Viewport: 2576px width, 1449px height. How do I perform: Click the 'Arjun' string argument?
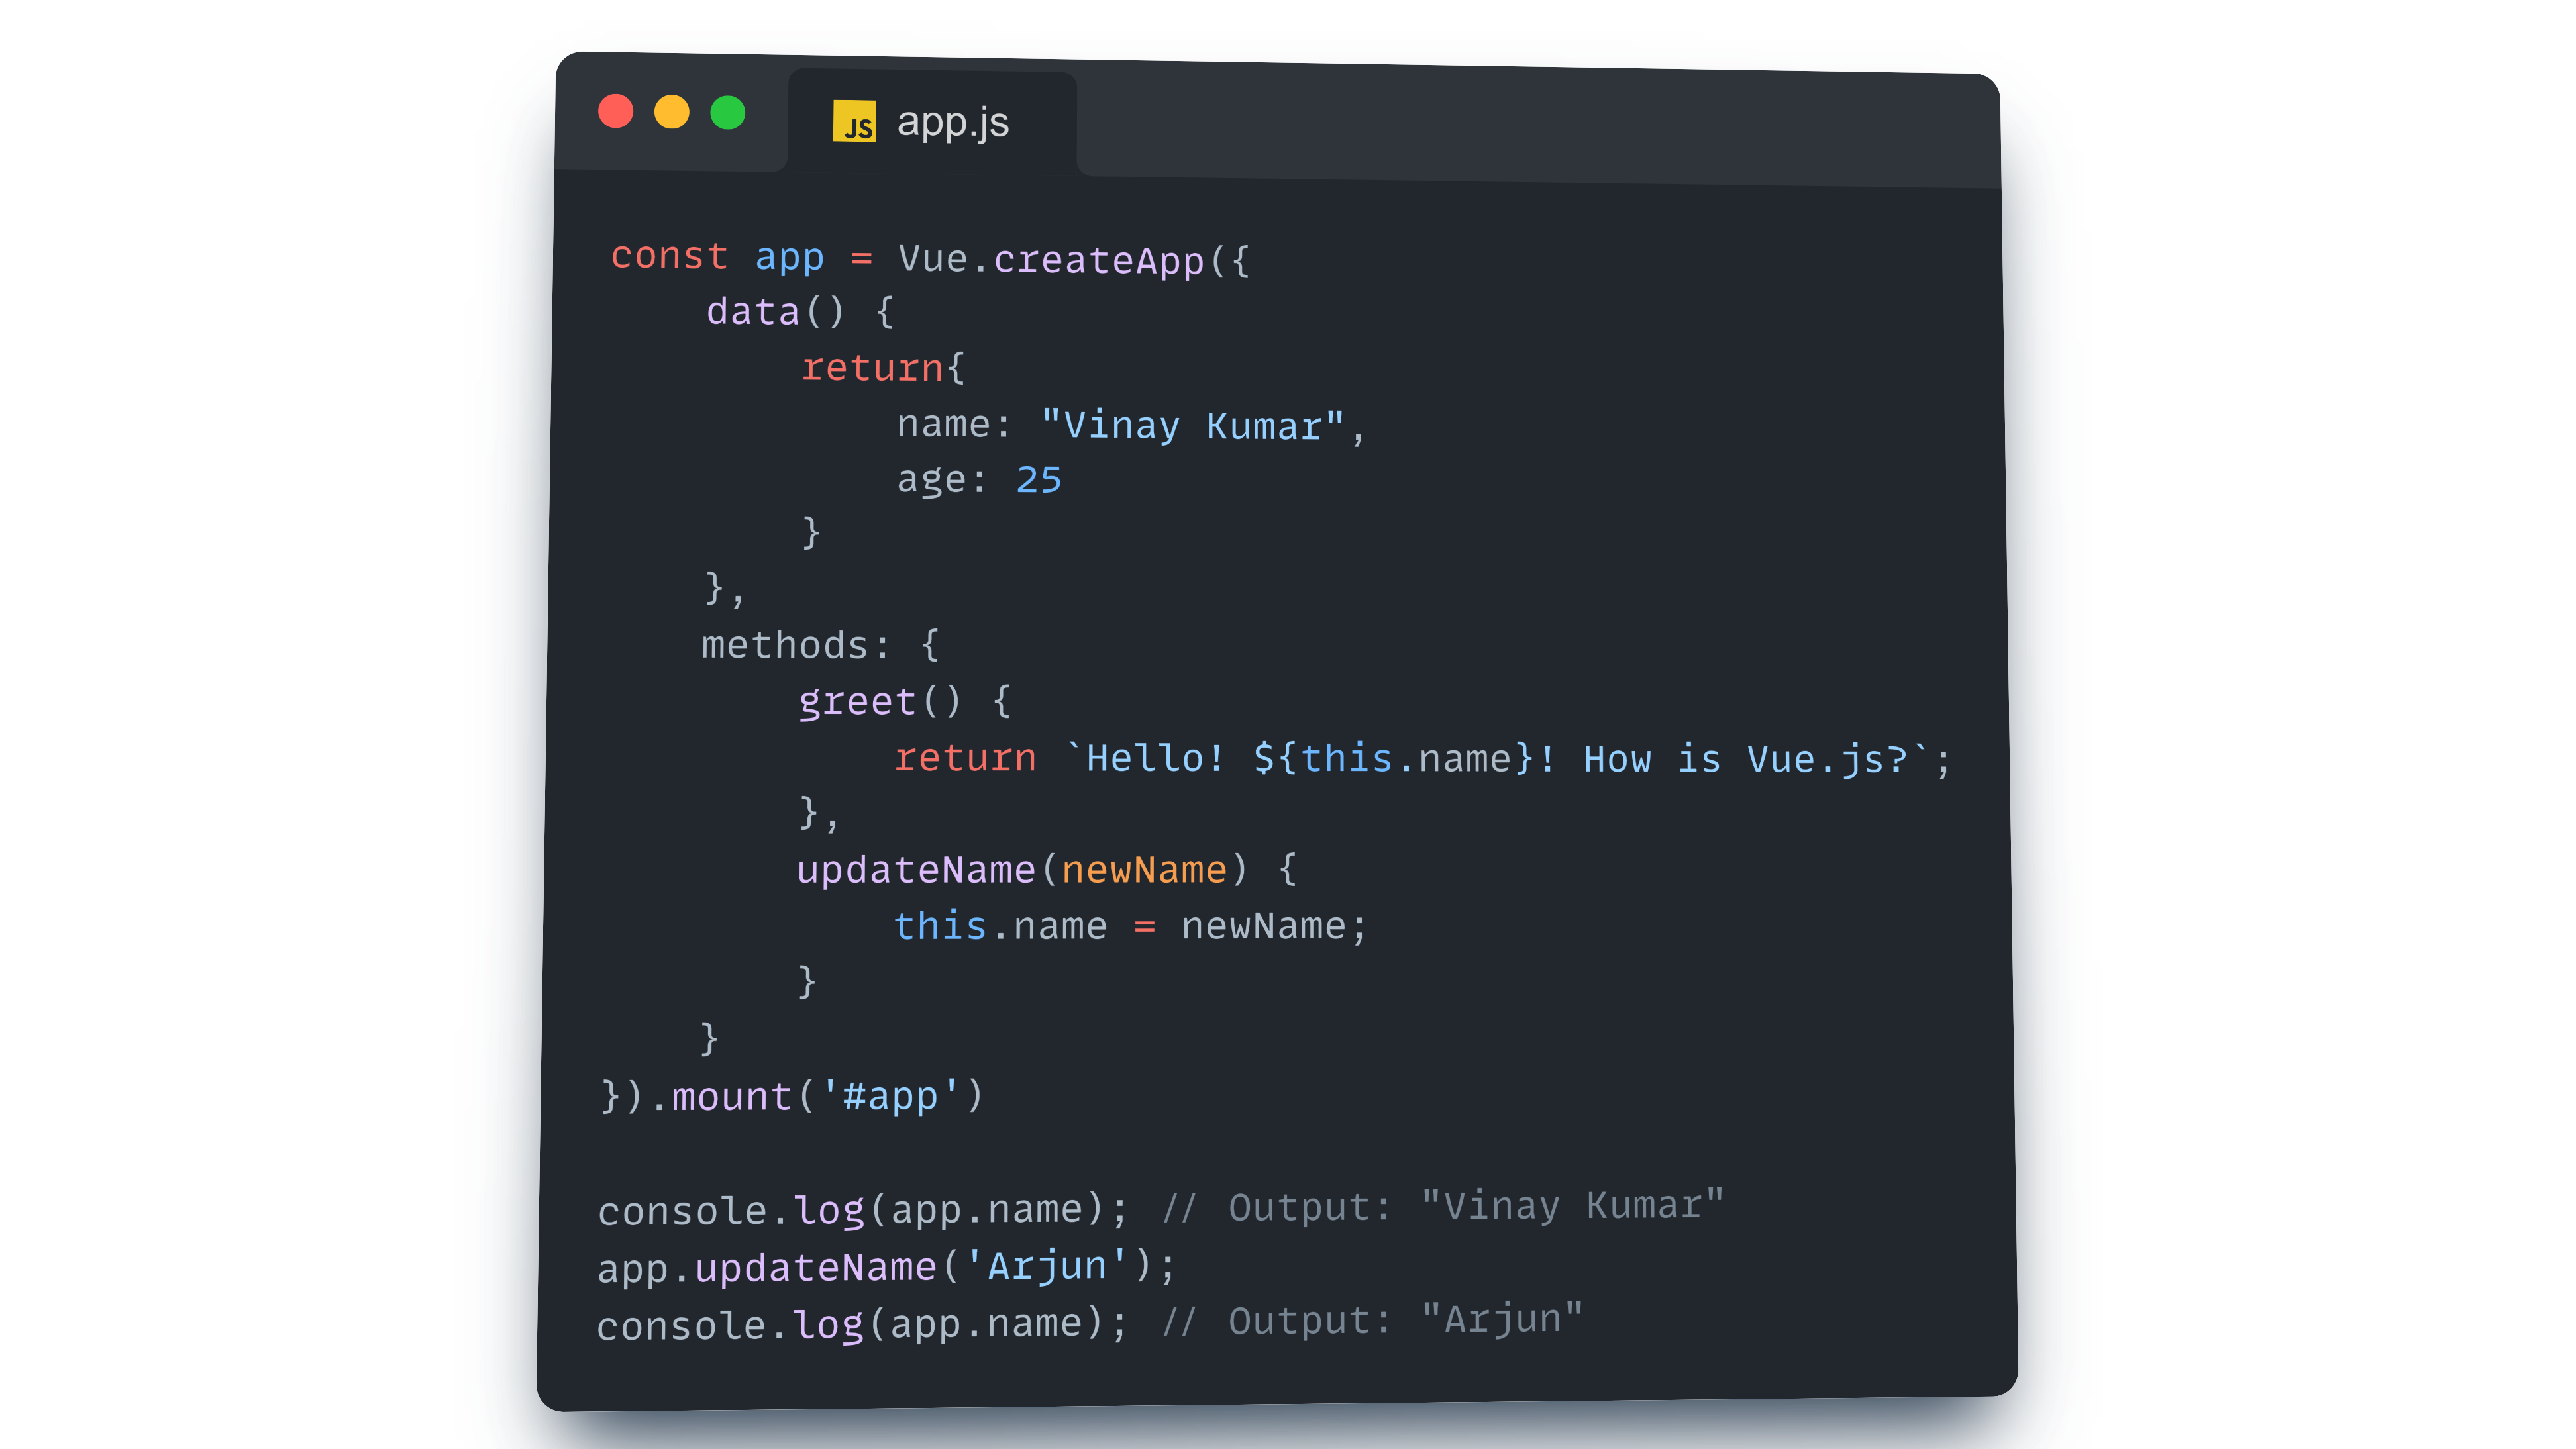[x=1047, y=1266]
